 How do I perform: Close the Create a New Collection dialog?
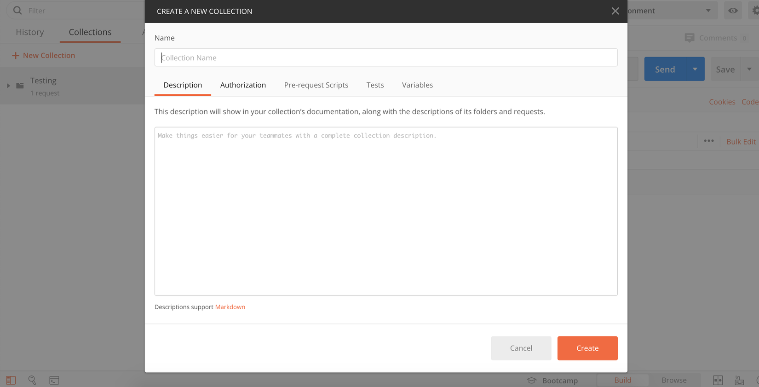point(615,11)
